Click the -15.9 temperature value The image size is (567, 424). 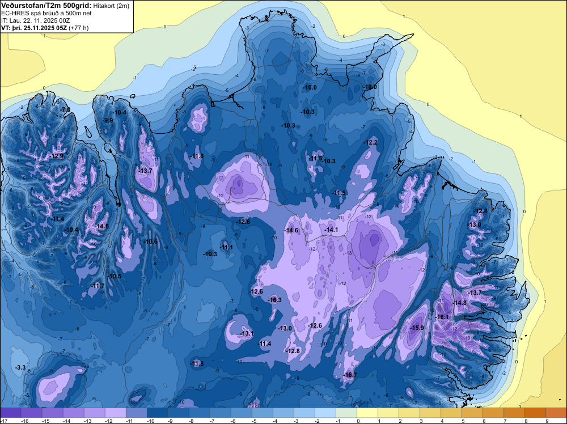pyautogui.click(x=417, y=328)
